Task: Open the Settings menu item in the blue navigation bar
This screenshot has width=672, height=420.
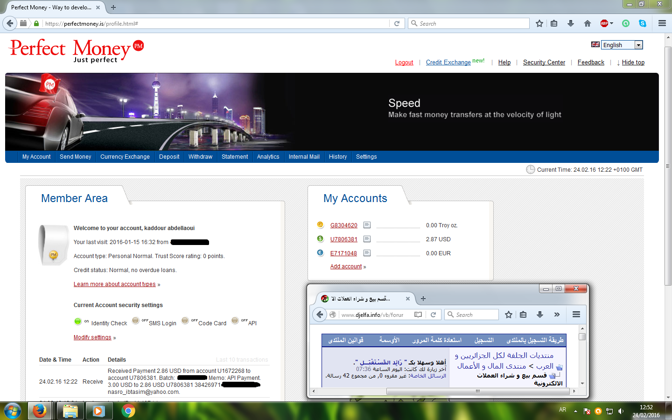Action: coord(366,157)
